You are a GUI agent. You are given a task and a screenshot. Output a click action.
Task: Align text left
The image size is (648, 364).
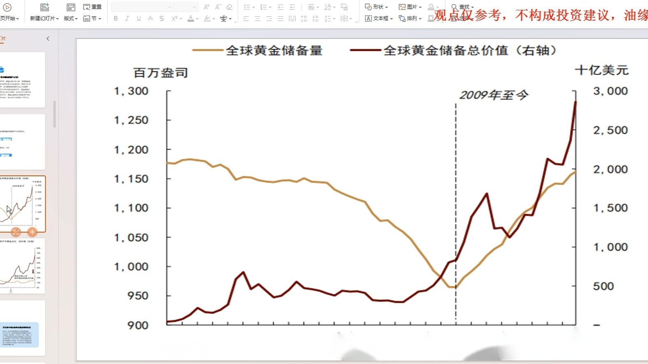click(x=246, y=18)
